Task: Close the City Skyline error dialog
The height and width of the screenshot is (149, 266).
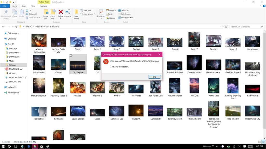Action: [x=159, y=55]
